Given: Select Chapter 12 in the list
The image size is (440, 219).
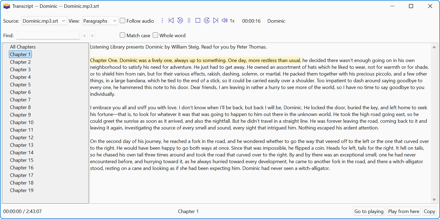Looking at the screenshot, I should [22, 138].
